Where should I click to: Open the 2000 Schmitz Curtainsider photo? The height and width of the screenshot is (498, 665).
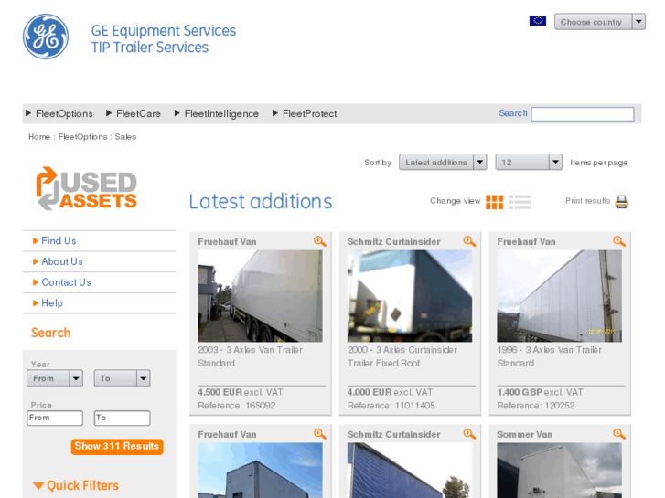410,296
